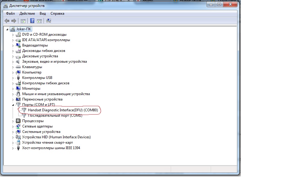
Task: Expand the Процессоры node
Action: click(x=13, y=121)
